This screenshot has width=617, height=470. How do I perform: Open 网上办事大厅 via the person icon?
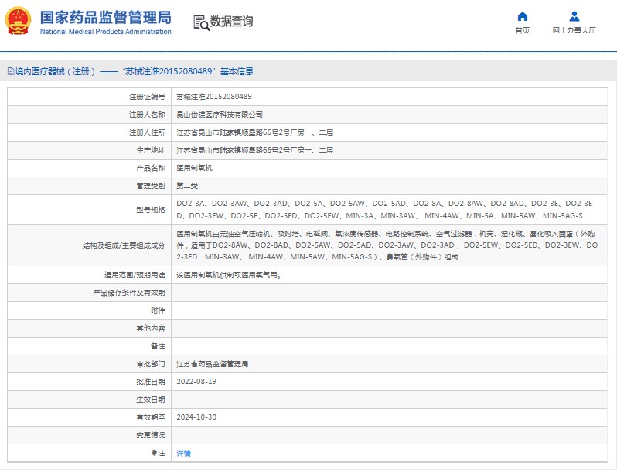tap(574, 16)
